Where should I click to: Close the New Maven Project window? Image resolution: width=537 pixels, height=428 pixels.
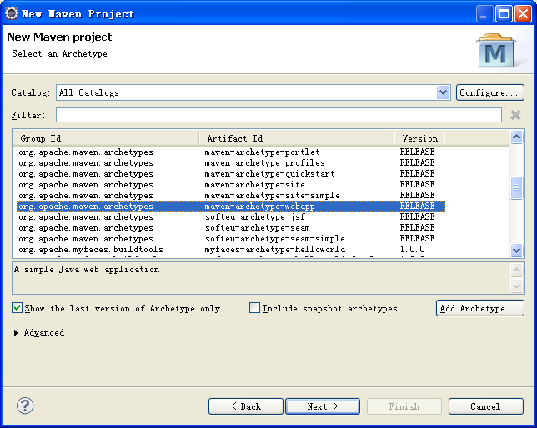tap(524, 14)
